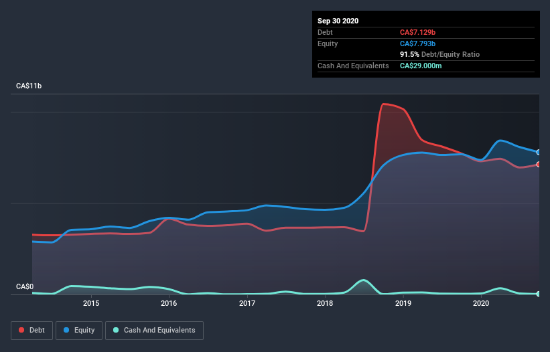The width and height of the screenshot is (550, 352).
Task: Click the CA$11b axis label
Action: click(x=29, y=86)
